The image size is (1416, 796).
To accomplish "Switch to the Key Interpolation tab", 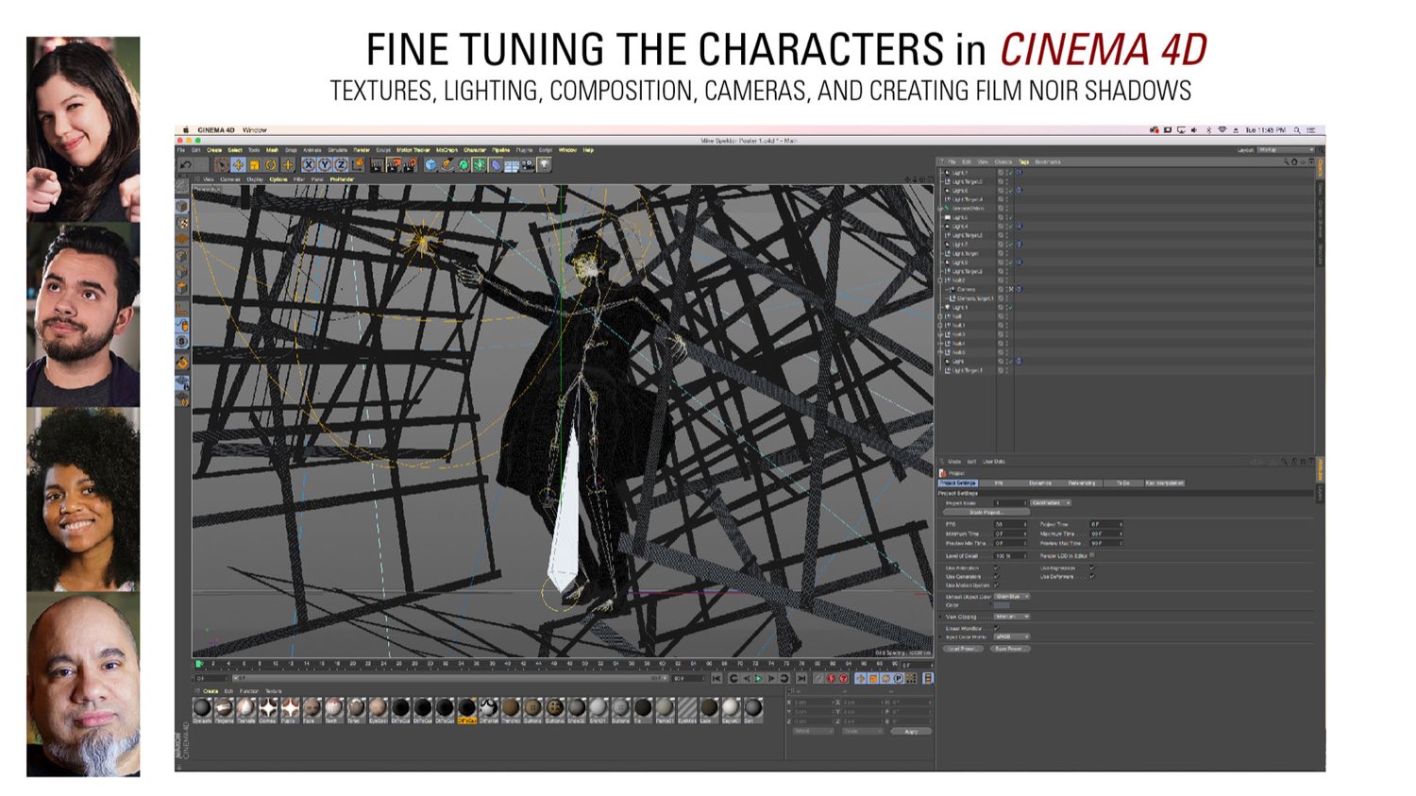I will (x=1164, y=483).
